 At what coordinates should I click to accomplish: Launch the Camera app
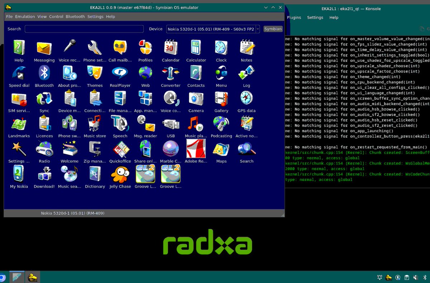click(x=196, y=98)
